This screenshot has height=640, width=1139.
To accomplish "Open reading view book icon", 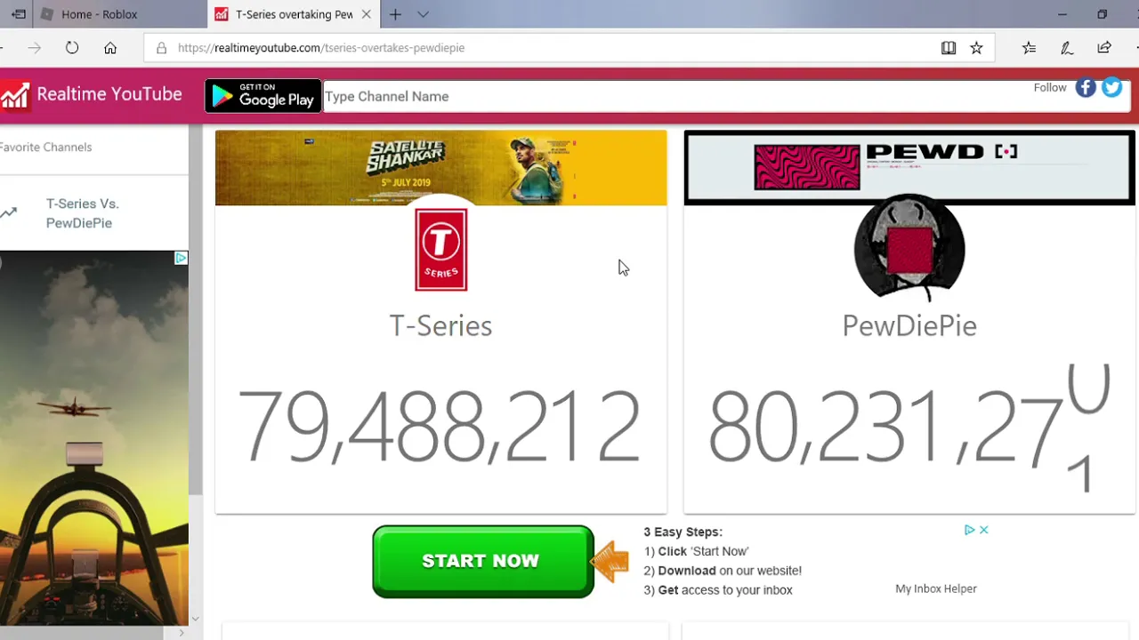I will click(x=949, y=48).
